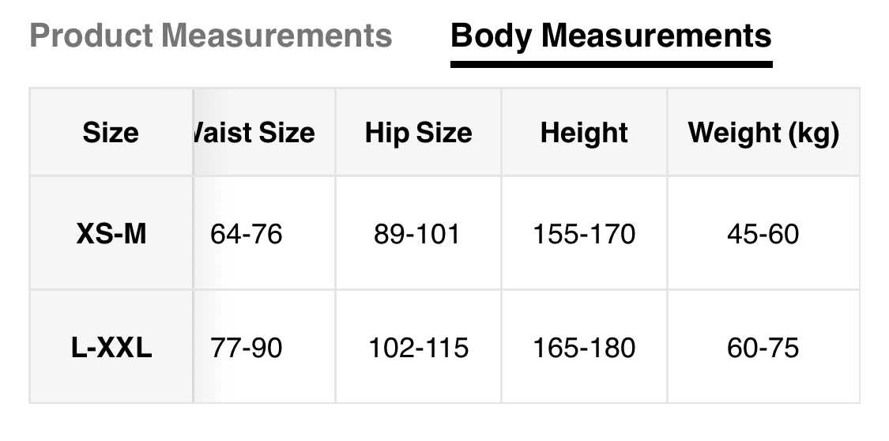
Task: Click the 77-90 waist size cell
Action: (x=247, y=348)
